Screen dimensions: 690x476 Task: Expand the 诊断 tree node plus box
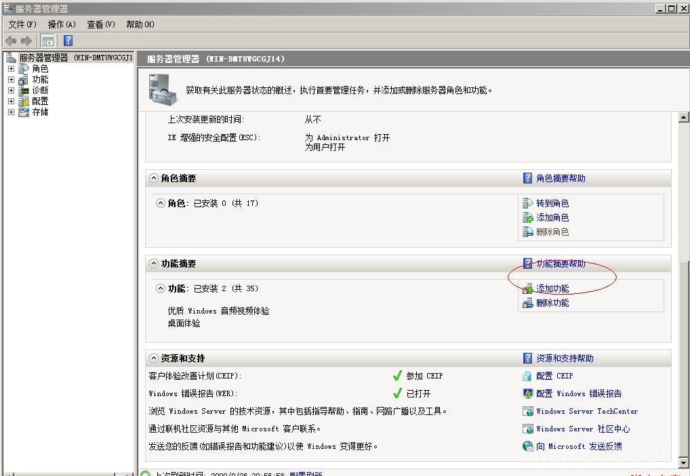point(11,90)
